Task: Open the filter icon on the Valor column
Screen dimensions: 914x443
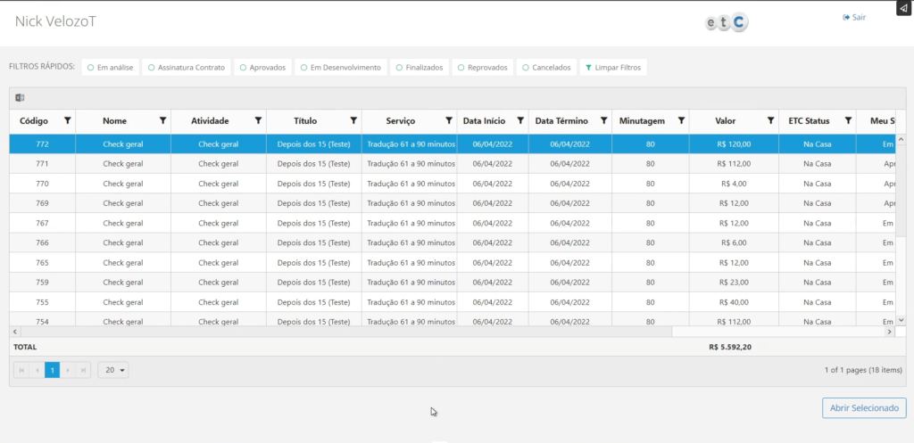Action: [770, 120]
